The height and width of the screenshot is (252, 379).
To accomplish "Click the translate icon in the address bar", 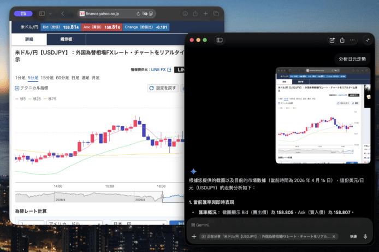I will pyautogui.click(x=145, y=14).
